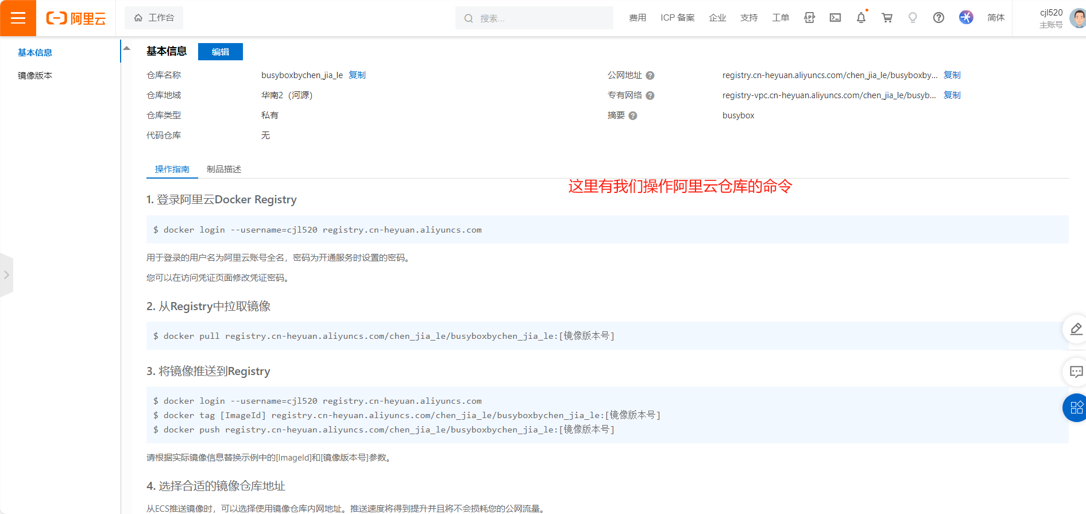The image size is (1086, 514).
Task: Collapse section using the up triangle
Action: pyautogui.click(x=127, y=48)
